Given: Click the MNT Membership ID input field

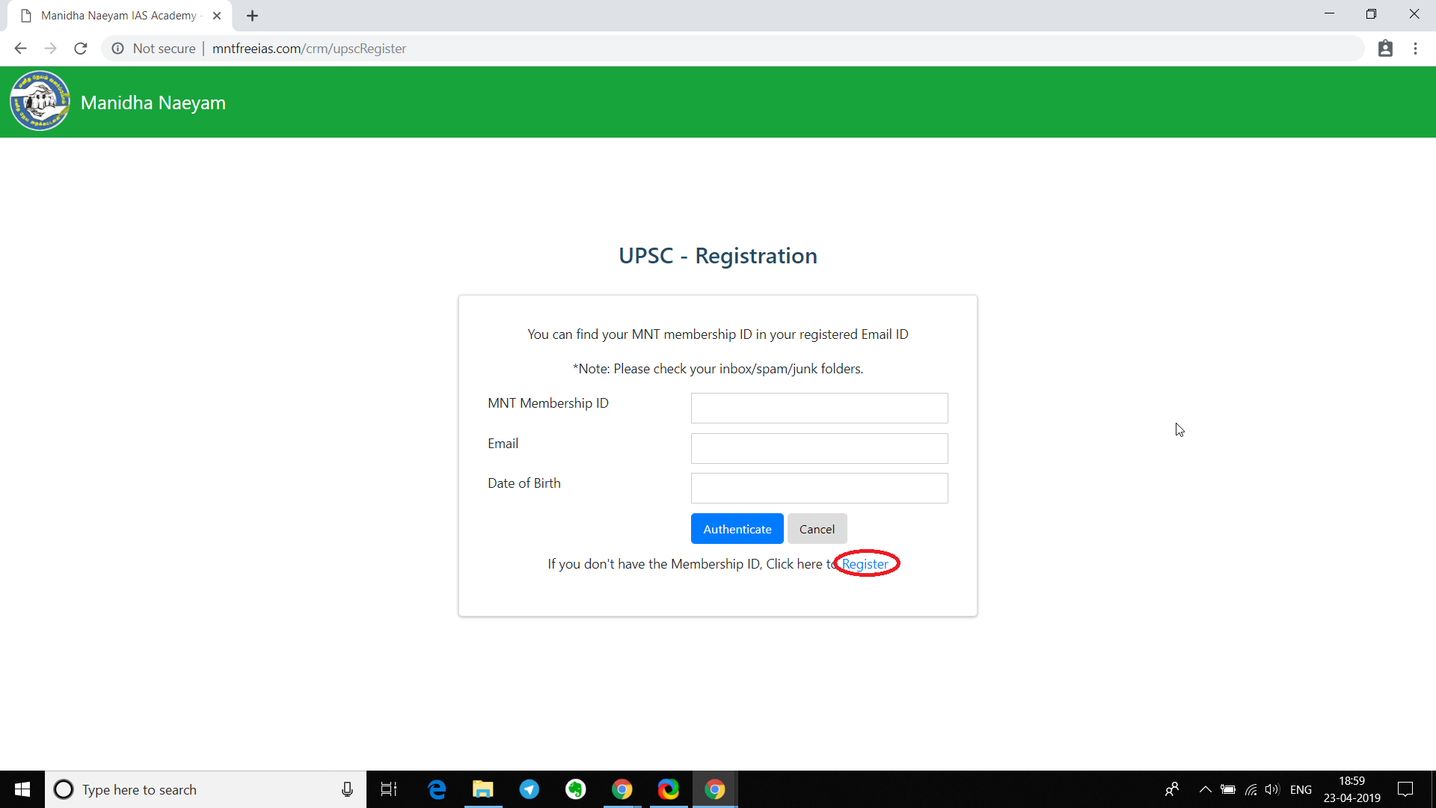Looking at the screenshot, I should [x=819, y=408].
